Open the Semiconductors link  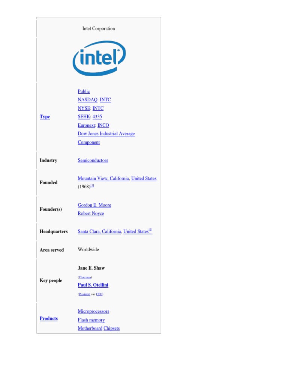click(93, 160)
